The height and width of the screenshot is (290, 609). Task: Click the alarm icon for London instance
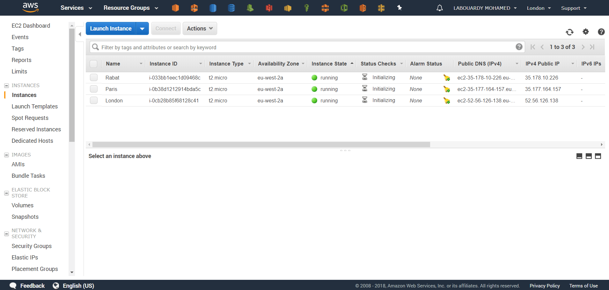pos(447,100)
